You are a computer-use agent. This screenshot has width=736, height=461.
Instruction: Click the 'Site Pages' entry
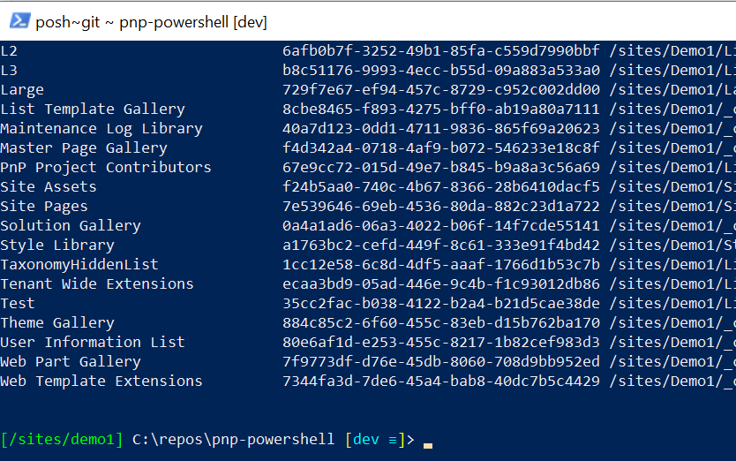[44, 207]
